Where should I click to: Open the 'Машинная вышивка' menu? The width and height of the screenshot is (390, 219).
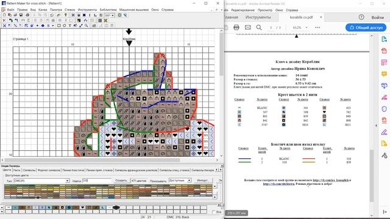134,10
